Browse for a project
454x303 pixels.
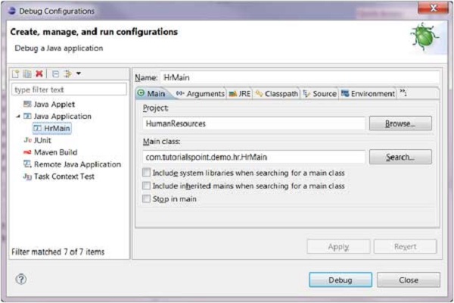coord(400,123)
